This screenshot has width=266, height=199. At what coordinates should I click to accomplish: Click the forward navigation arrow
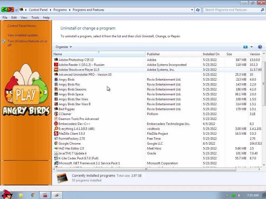coord(11,10)
